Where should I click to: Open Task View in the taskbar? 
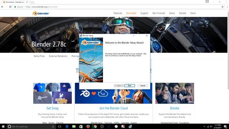point(59,126)
